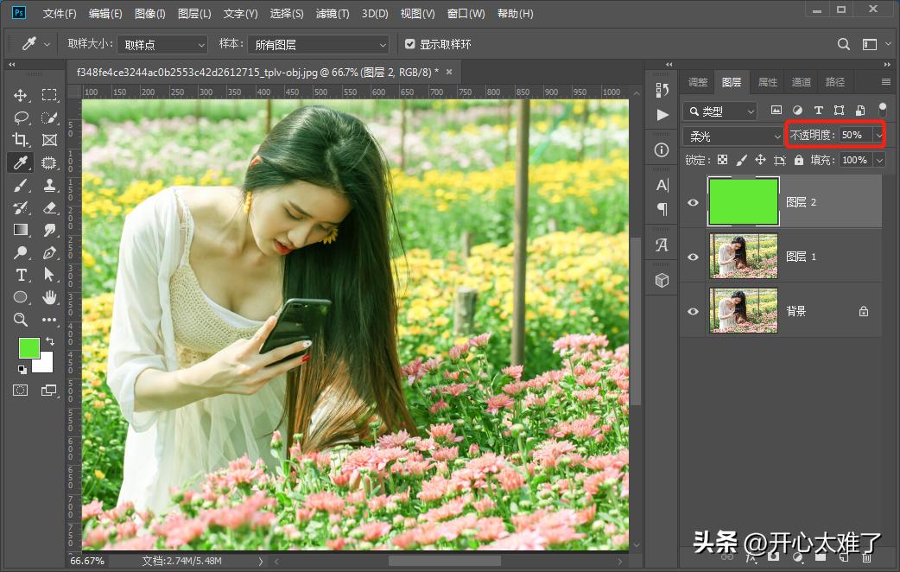Select the Crop tool
This screenshot has width=900, height=572.
(x=22, y=139)
